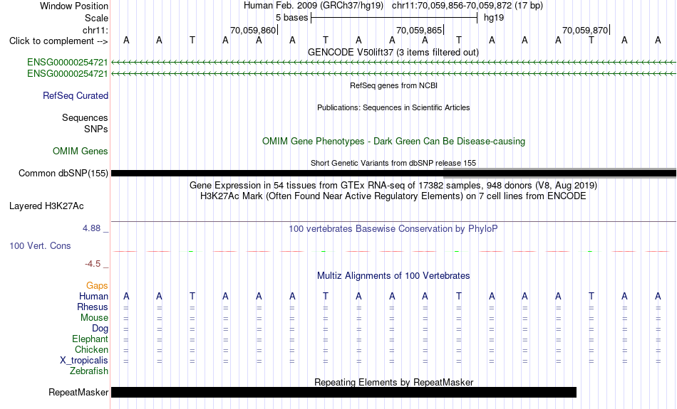This screenshot has height=409, width=677.
Task: Click the Window Position label
Action: pos(74,6)
